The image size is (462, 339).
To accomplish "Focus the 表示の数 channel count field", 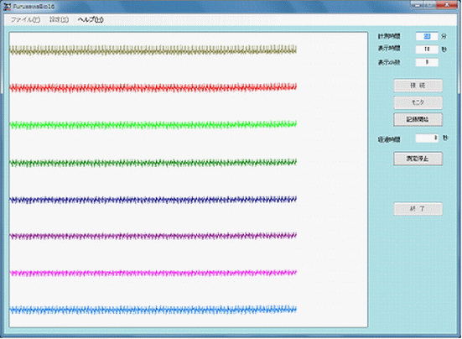I will pos(427,62).
